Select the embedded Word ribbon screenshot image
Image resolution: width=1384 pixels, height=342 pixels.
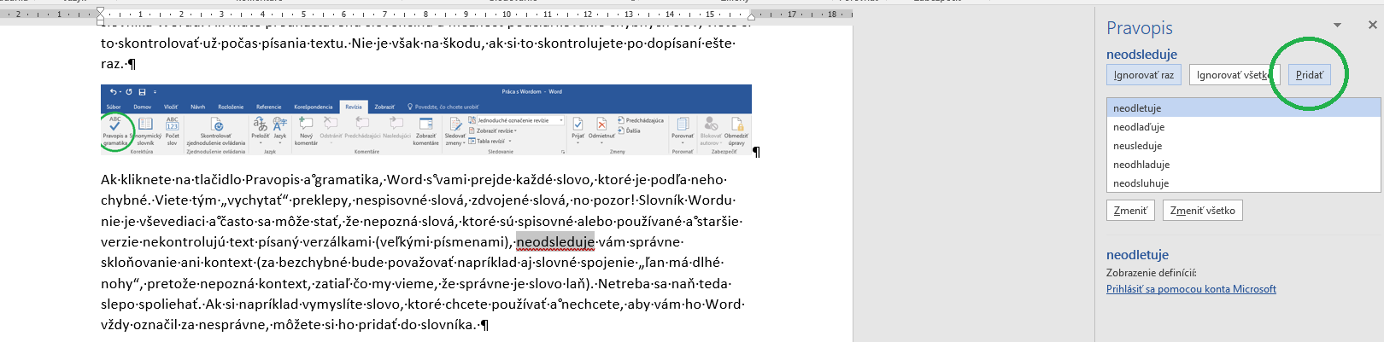[x=426, y=119]
